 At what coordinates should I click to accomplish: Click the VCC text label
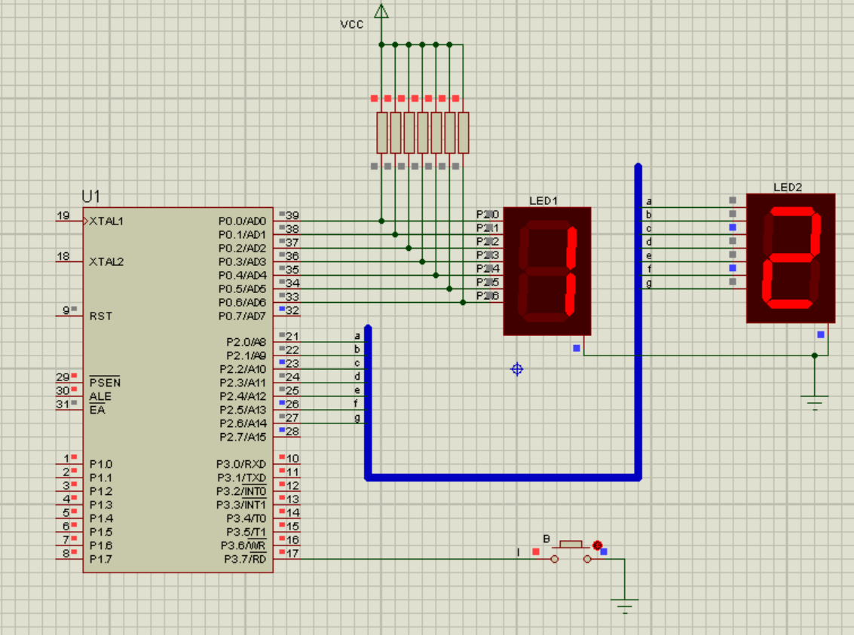click(352, 25)
